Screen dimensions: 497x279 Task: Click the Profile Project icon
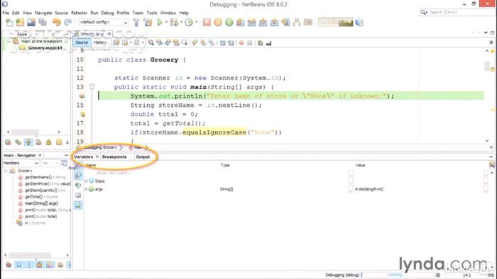[x=189, y=23]
